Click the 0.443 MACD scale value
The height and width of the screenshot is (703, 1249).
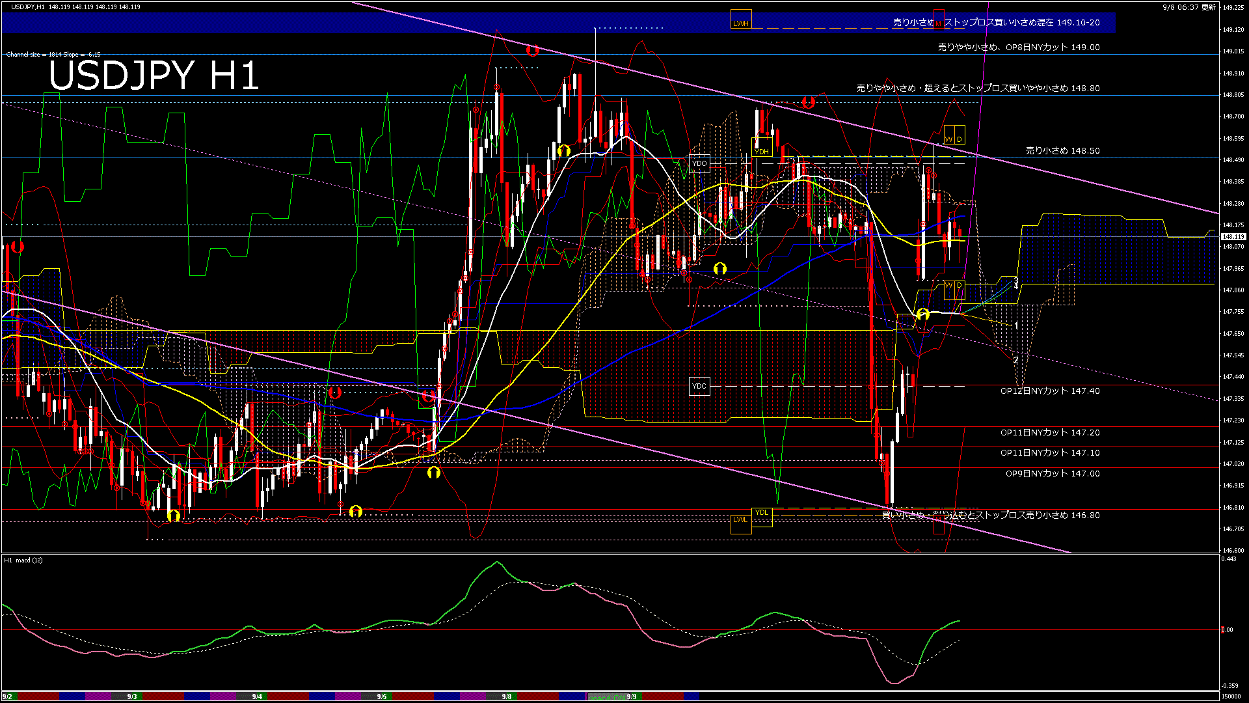coord(1229,559)
